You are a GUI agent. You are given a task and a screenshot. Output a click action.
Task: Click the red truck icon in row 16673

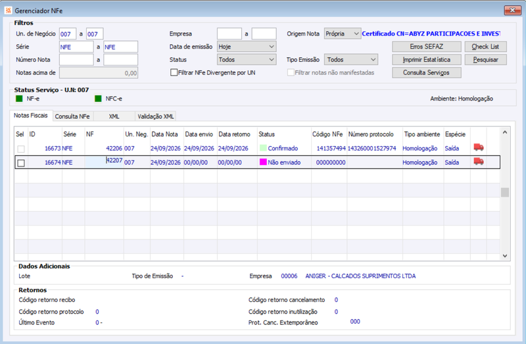[479, 147]
